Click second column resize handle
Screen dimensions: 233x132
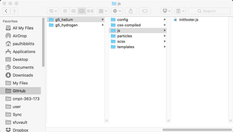coord(169,120)
